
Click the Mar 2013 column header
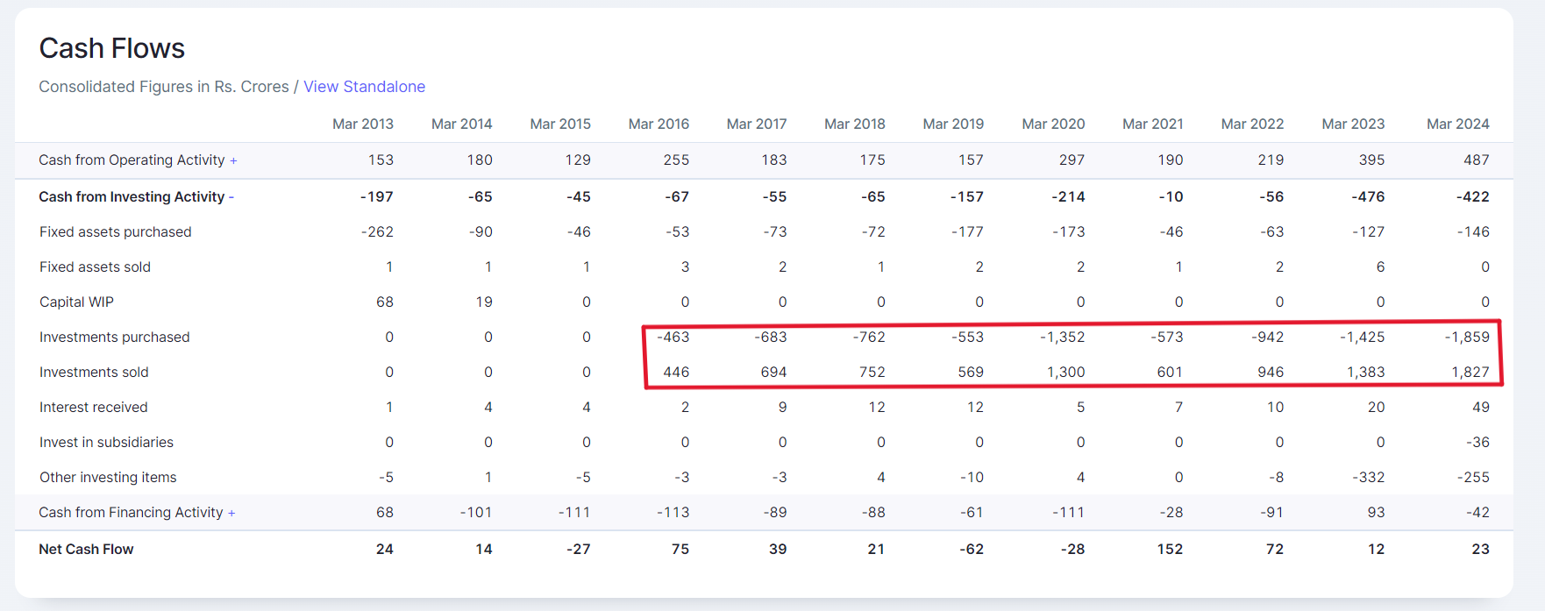pyautogui.click(x=362, y=124)
